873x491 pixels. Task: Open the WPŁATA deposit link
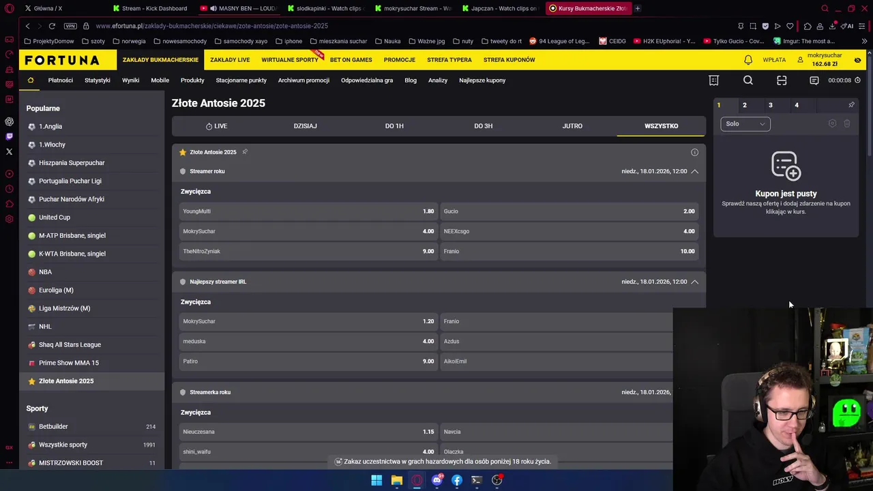(x=774, y=60)
